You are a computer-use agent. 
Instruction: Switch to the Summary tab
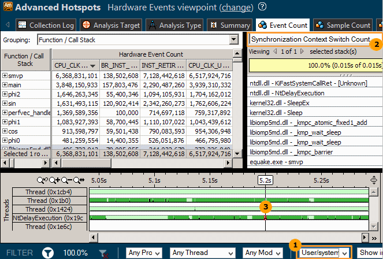(230, 25)
